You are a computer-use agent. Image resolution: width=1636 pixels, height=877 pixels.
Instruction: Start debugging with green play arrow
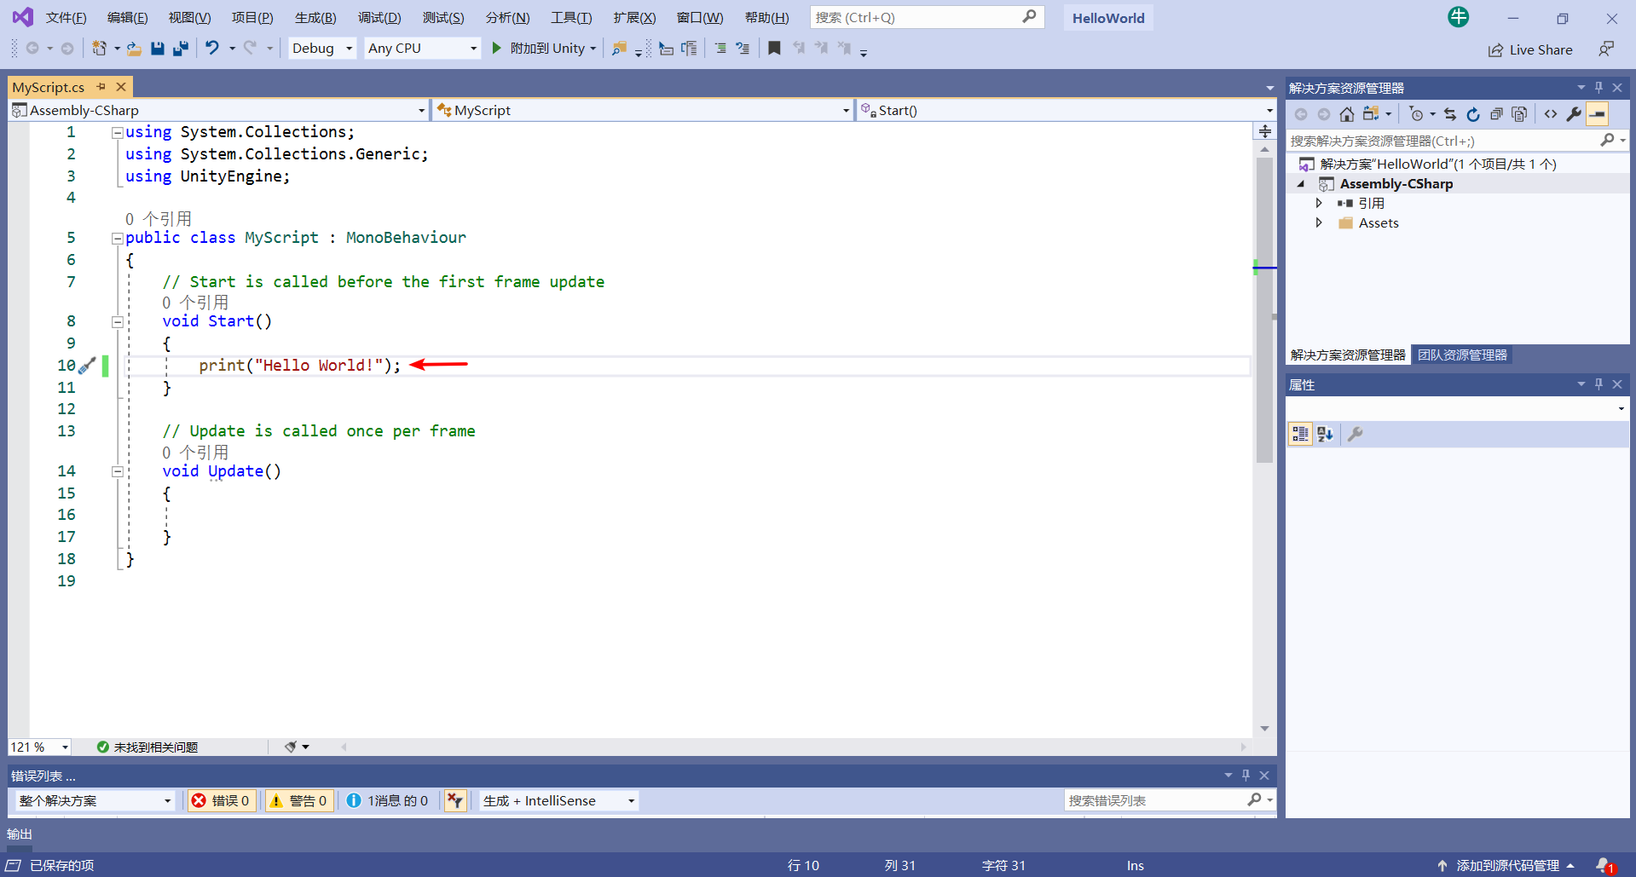pyautogui.click(x=497, y=49)
